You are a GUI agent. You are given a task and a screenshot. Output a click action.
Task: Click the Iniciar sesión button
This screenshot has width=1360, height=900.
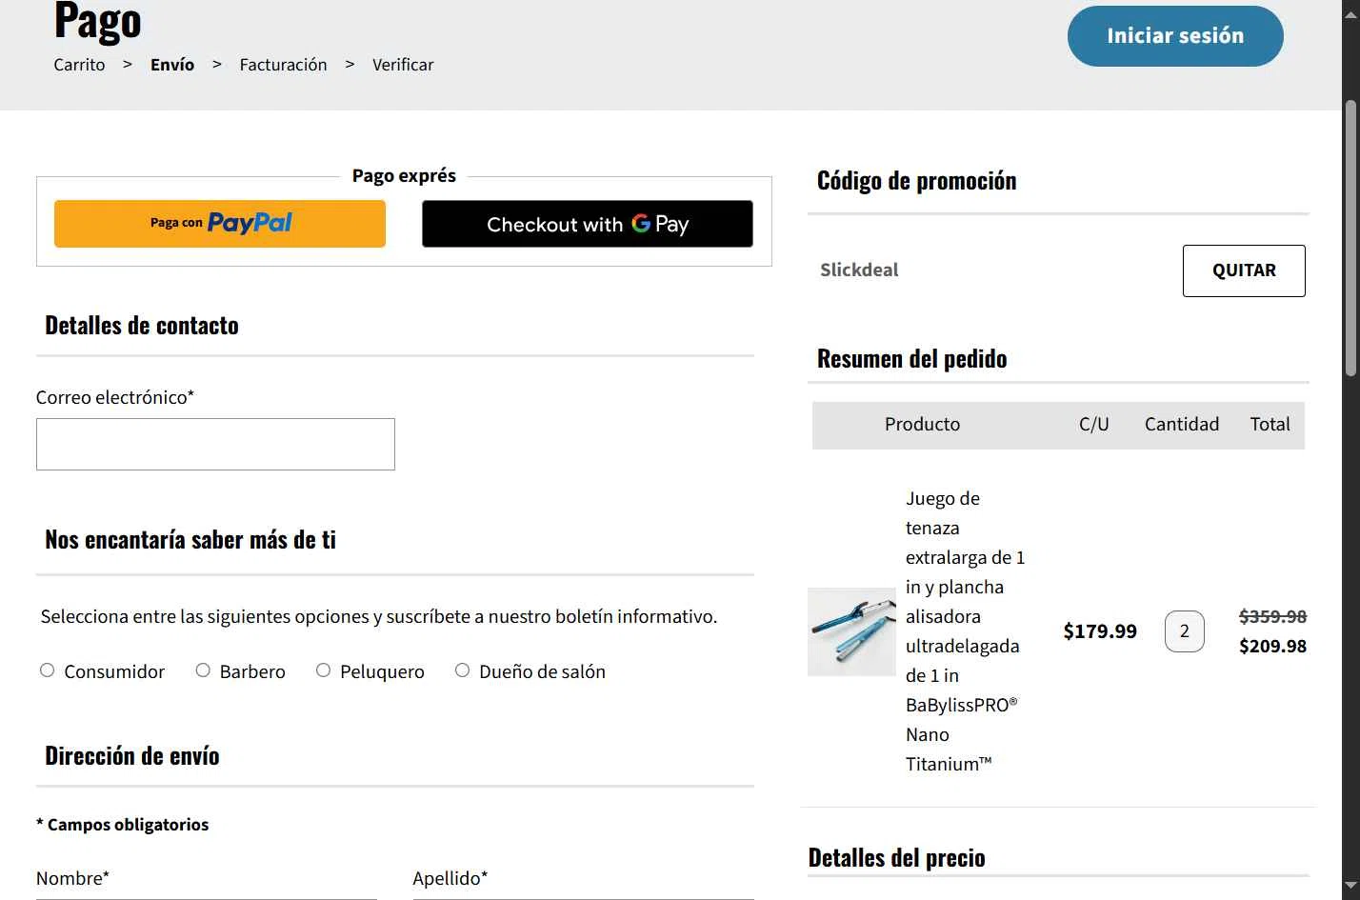click(1175, 36)
